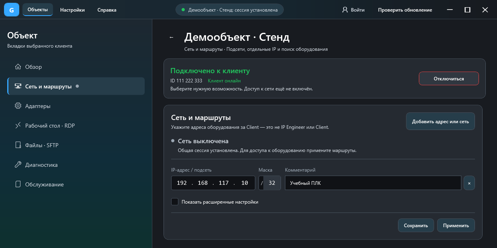Screen dimensions: 497x248
Task: Select Обзор in the sidebar
Action: (76, 67)
